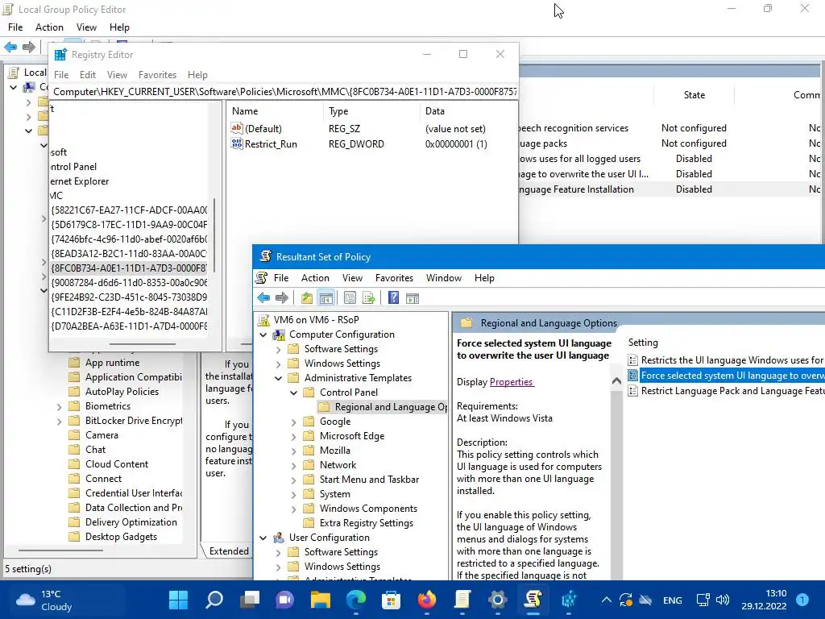This screenshot has height=619, width=825.
Task: Open the weather widget showing 13°C
Action: pyautogui.click(x=45, y=600)
